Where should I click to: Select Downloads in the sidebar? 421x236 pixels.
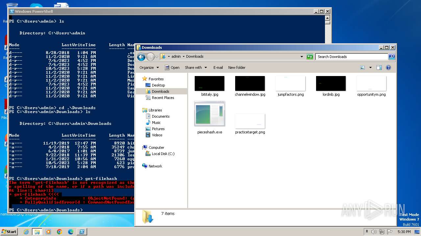point(161,91)
